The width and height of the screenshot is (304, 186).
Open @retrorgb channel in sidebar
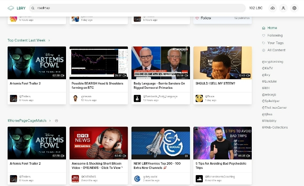269,94
